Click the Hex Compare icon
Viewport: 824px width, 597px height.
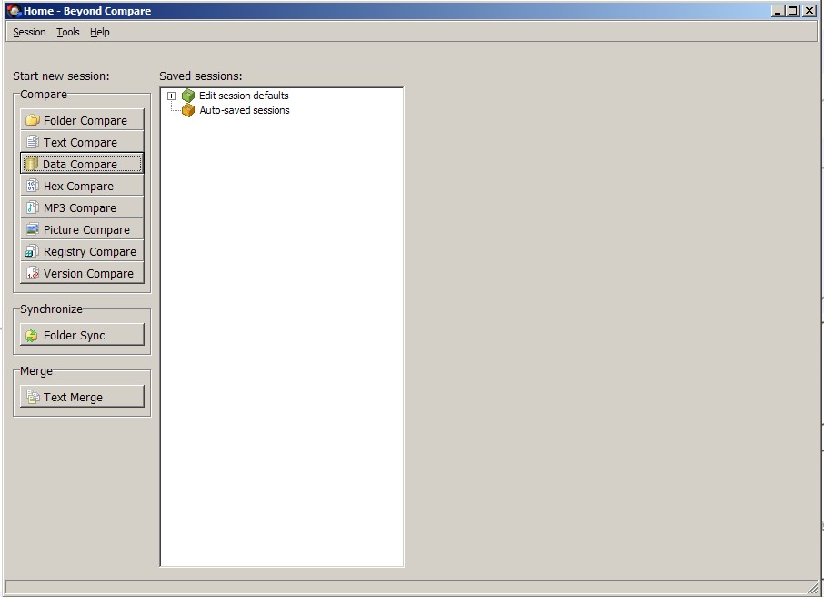click(x=33, y=186)
